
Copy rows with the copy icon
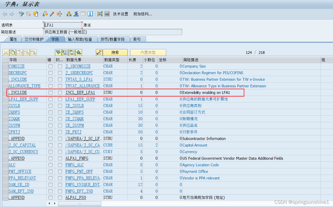[x=12, y=52]
